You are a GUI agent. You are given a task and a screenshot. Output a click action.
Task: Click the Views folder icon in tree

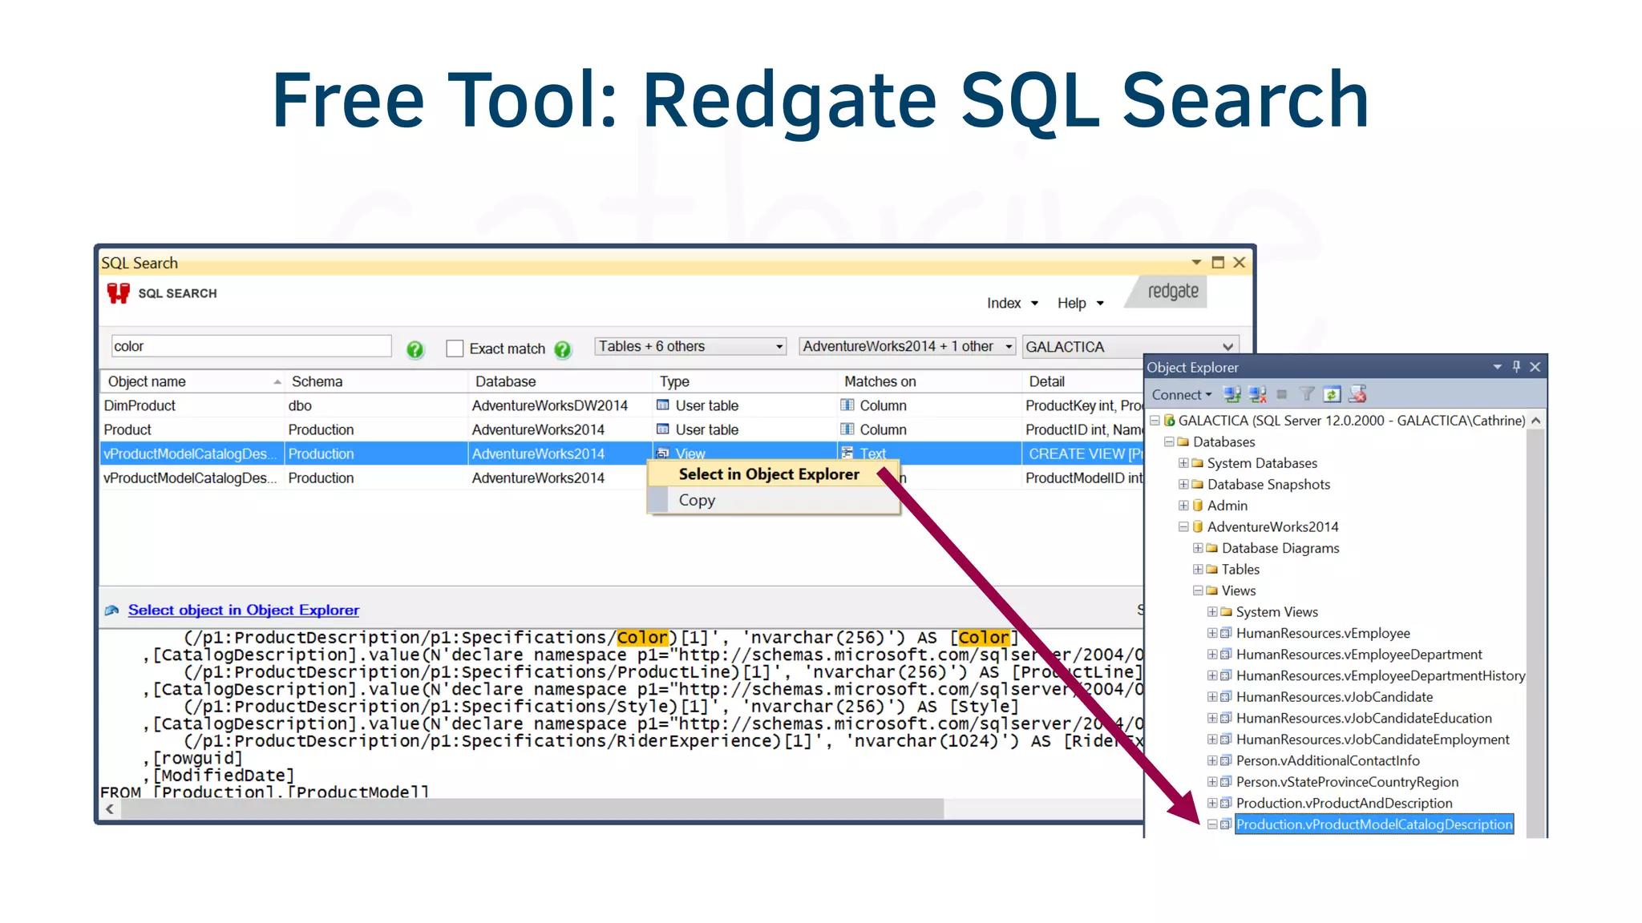pos(1211,591)
